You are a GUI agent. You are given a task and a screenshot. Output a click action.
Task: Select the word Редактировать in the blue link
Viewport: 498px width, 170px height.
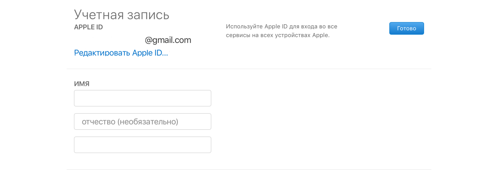pyautogui.click(x=102, y=53)
